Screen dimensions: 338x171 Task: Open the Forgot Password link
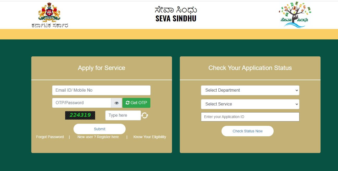click(50, 137)
